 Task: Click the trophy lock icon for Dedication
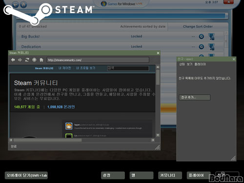(211, 47)
